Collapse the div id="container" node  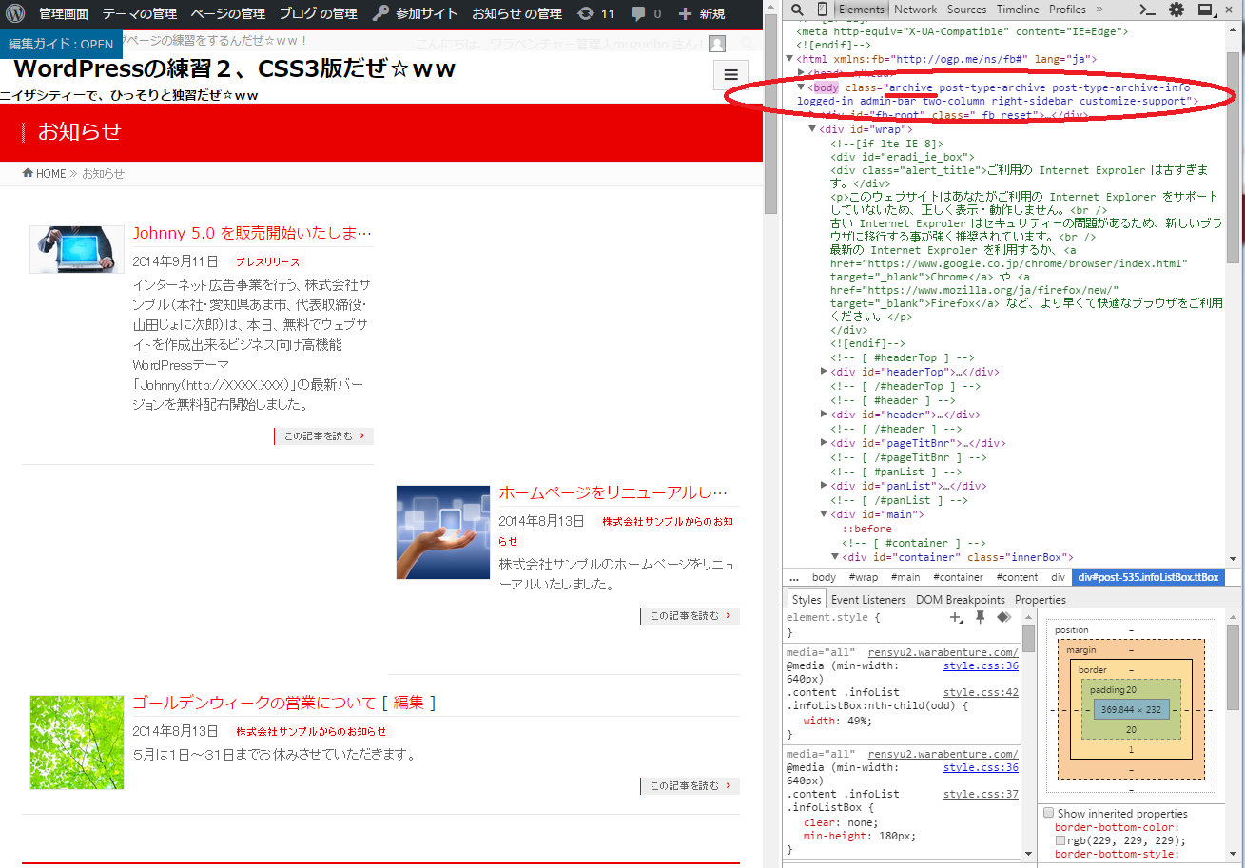(x=835, y=557)
